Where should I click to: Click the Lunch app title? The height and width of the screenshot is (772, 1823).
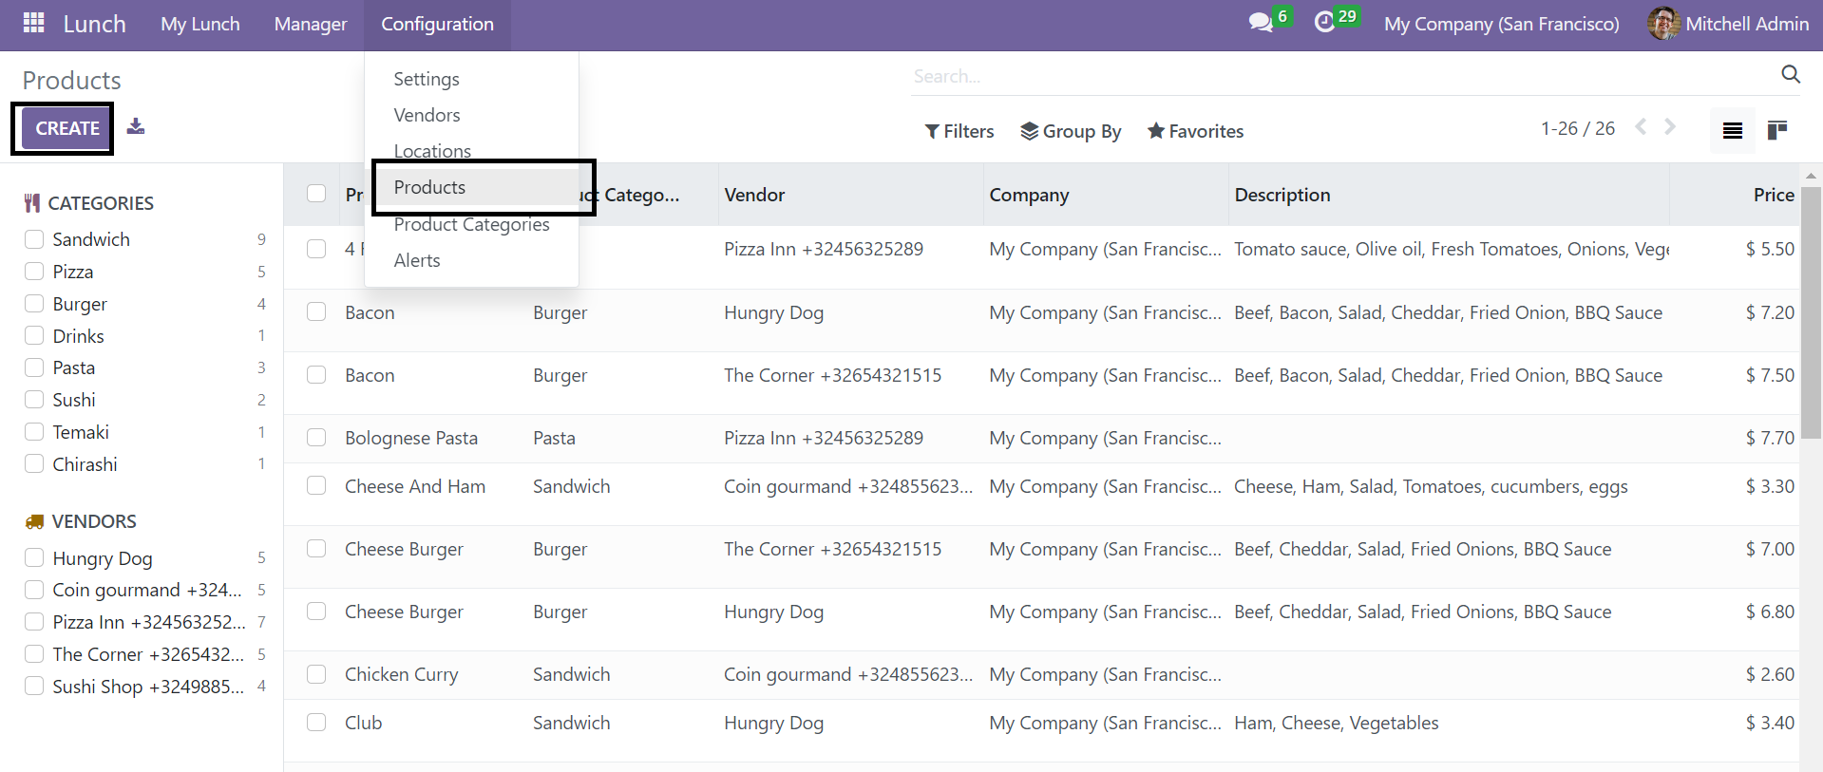click(x=95, y=24)
